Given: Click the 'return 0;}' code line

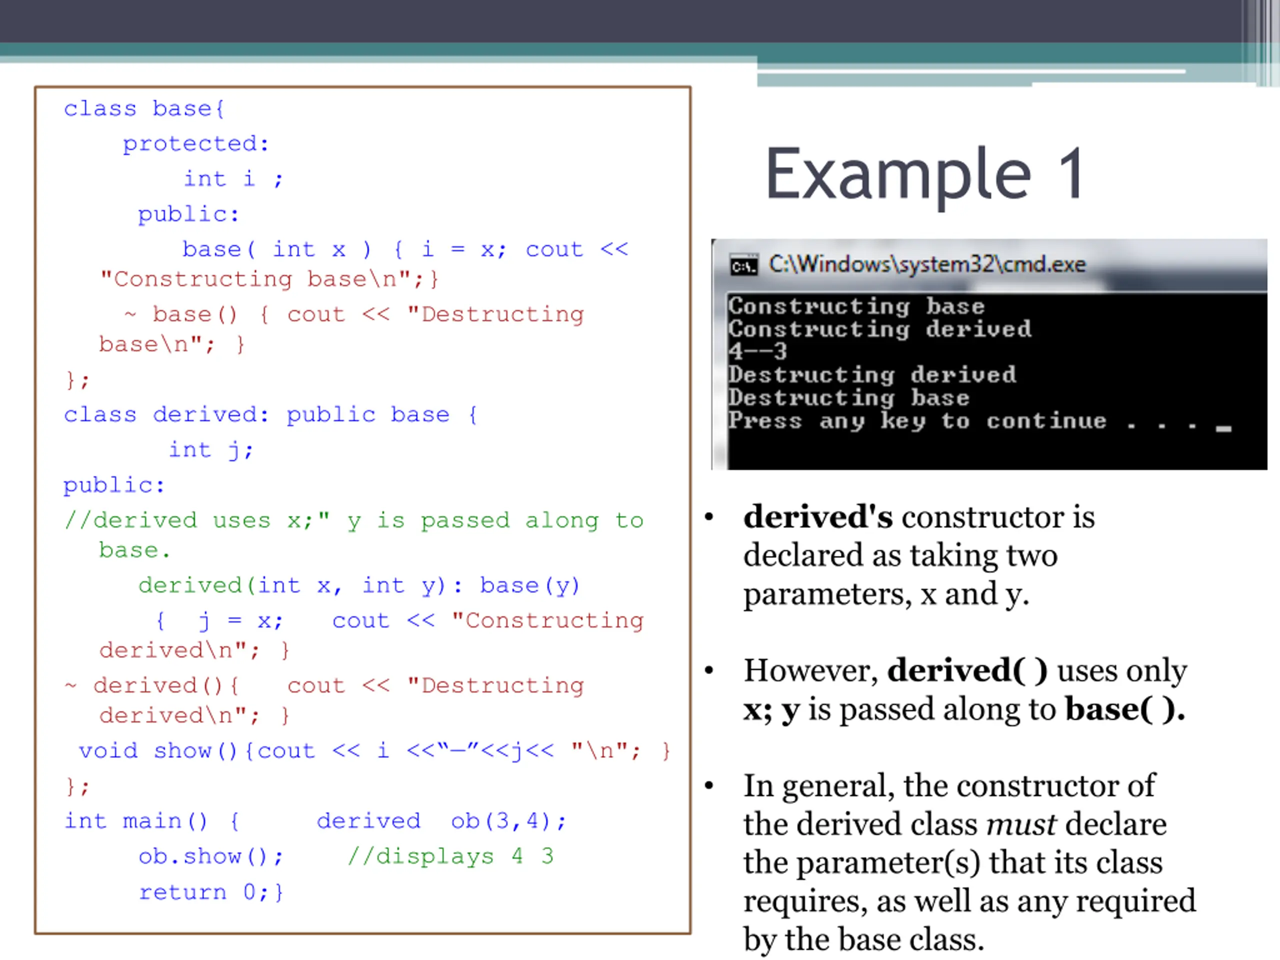Looking at the screenshot, I should (x=210, y=891).
